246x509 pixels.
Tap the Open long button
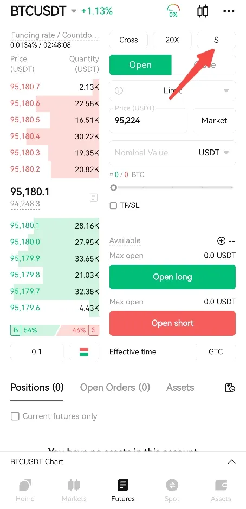tap(172, 277)
